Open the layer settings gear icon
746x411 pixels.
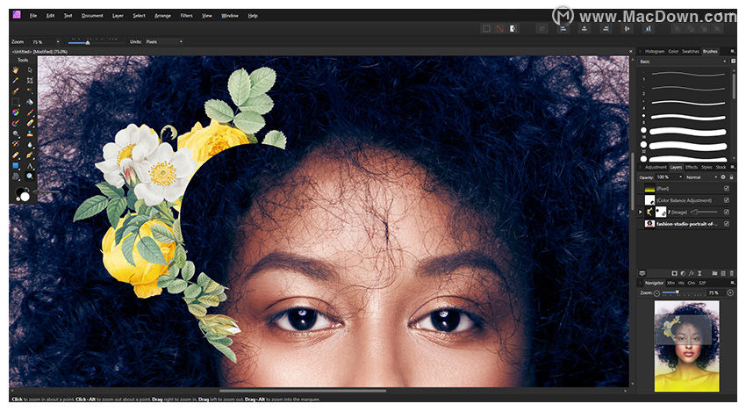click(723, 177)
